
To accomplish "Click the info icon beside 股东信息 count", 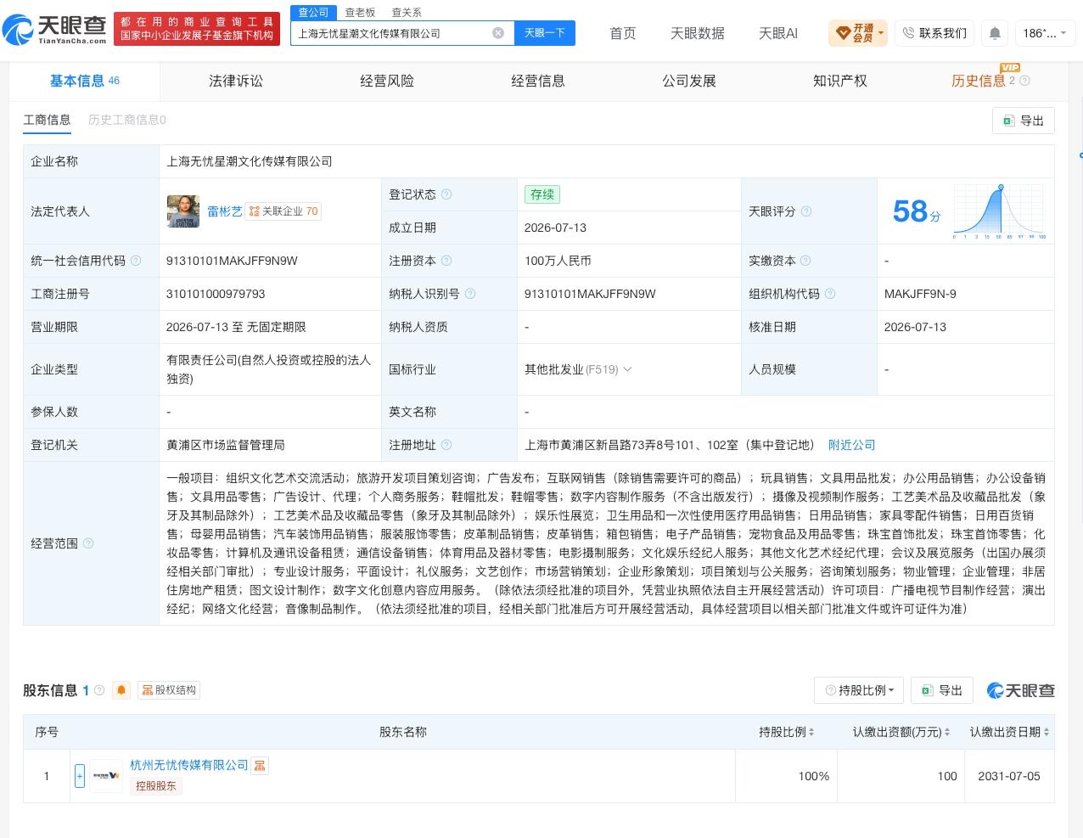I will click(99, 690).
